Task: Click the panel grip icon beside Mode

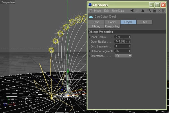Action: click(x=90, y=11)
